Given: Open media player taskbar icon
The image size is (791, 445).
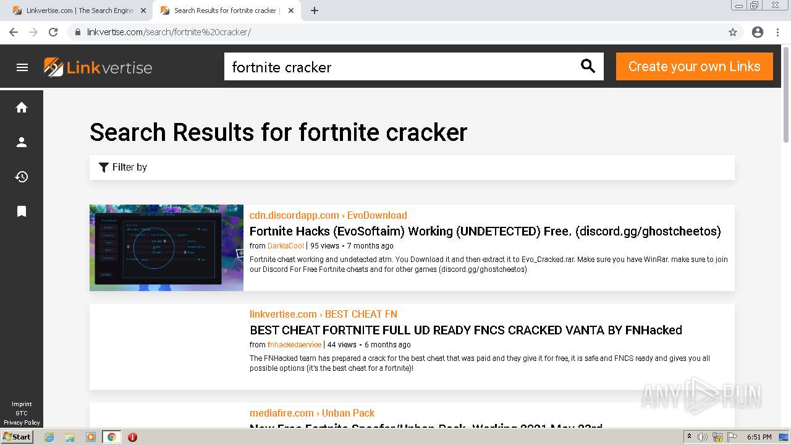Looking at the screenshot, I should (91, 437).
